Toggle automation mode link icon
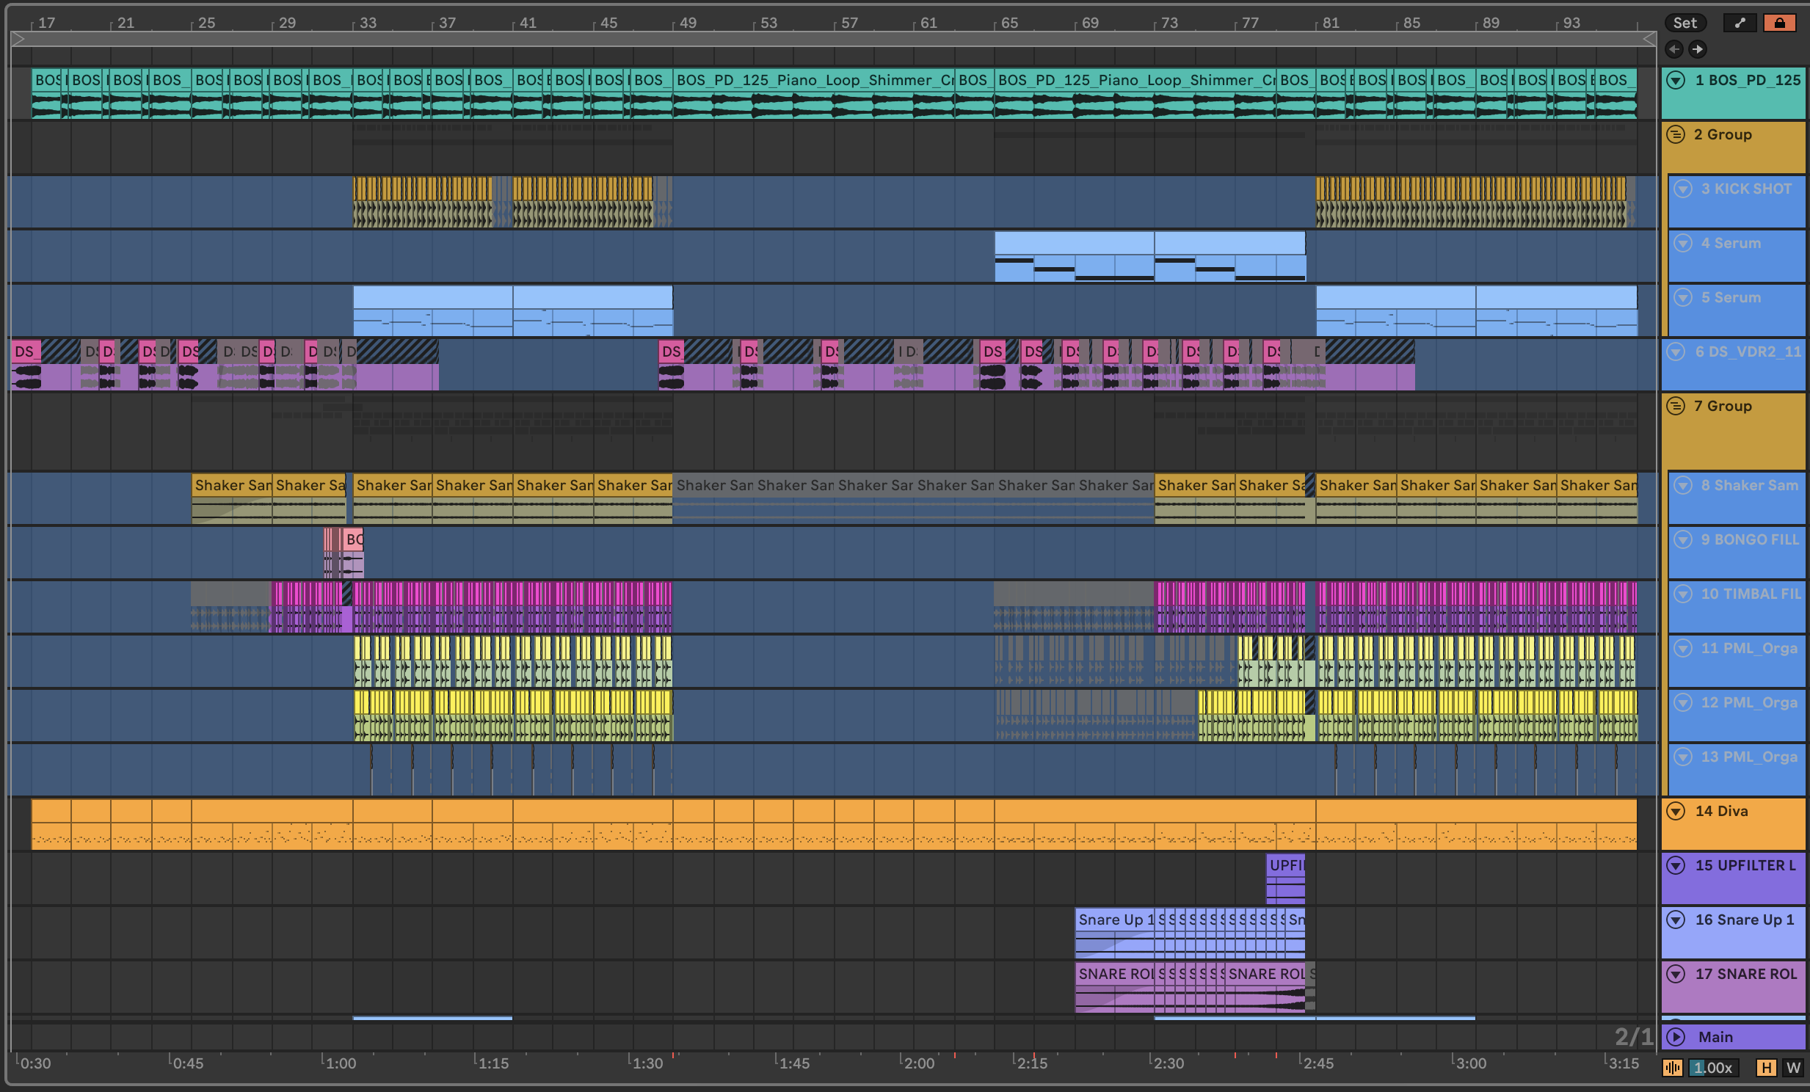This screenshot has width=1810, height=1092. click(x=1739, y=23)
